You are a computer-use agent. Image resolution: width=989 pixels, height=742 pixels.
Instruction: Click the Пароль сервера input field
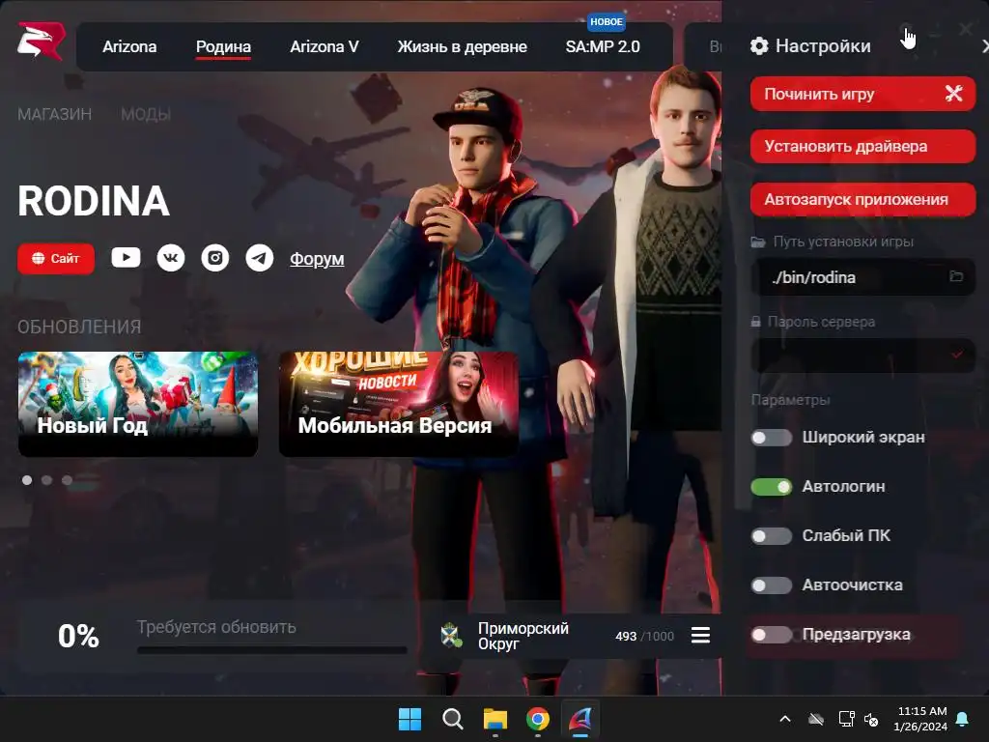coord(862,356)
